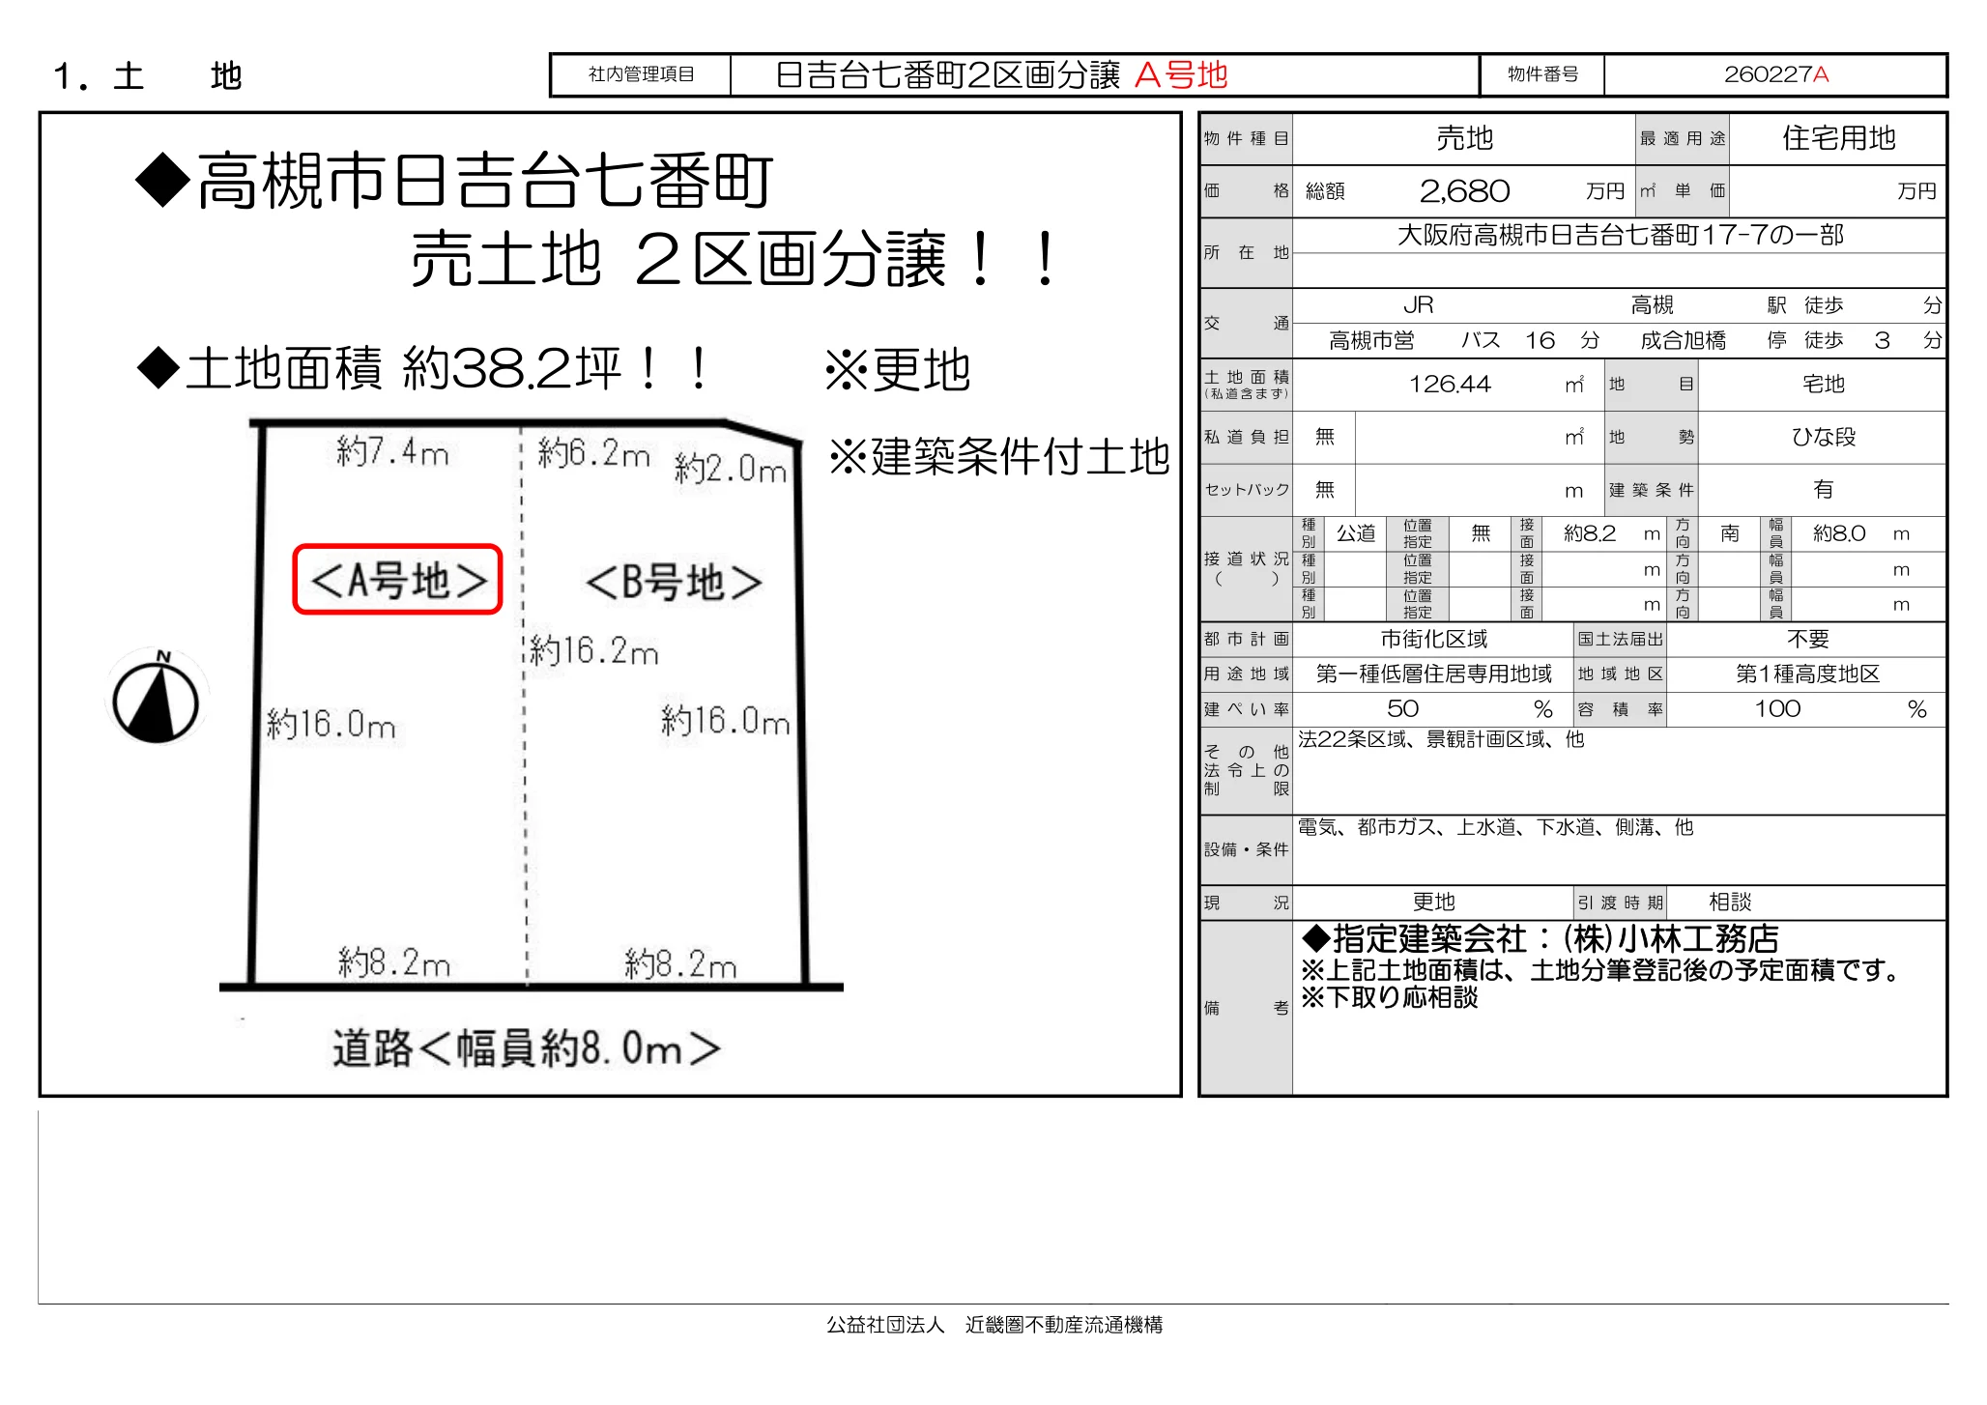Viewport: 1987px width, 1405px height.
Task: Click the land area value 126.44
Action: 1450,385
